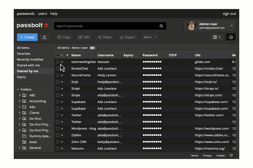Click the sign out link
Viewport: 253px width, 168px height.
[229, 14]
